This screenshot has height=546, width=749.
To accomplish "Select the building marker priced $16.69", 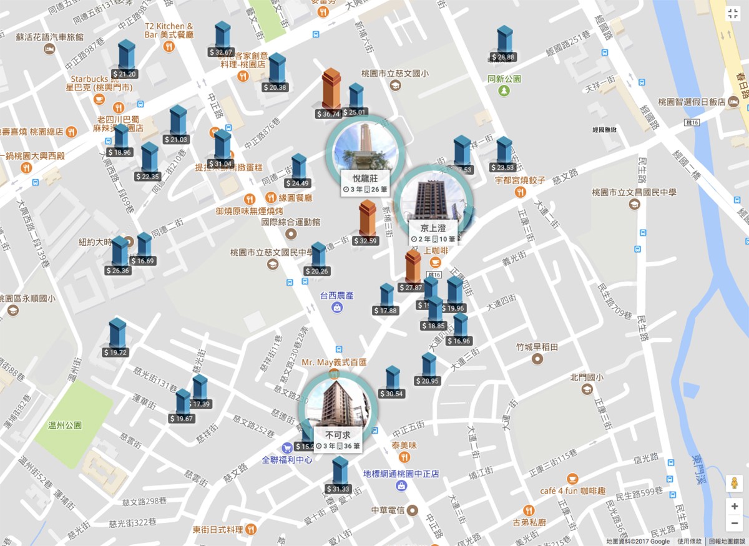I will (144, 248).
